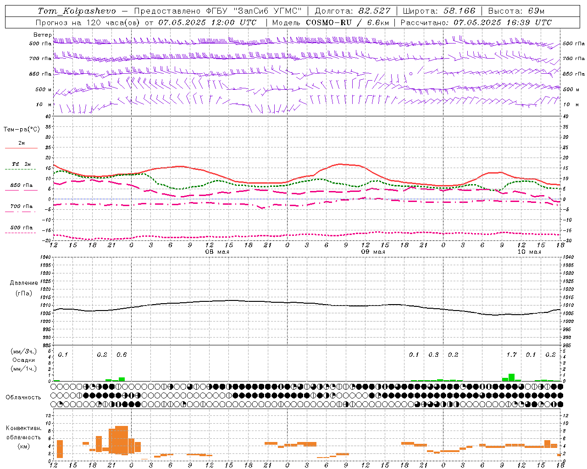Click the station name Tom_Kolpashevo
The image size is (587, 469).
click(x=77, y=11)
